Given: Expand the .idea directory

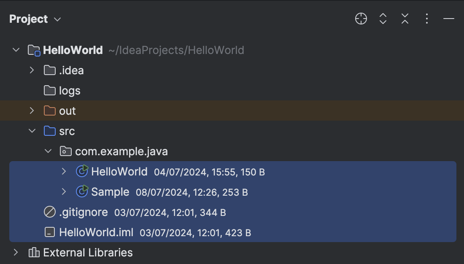Looking at the screenshot, I should pyautogui.click(x=32, y=70).
